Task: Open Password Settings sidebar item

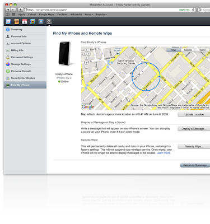Action: click(x=25, y=57)
